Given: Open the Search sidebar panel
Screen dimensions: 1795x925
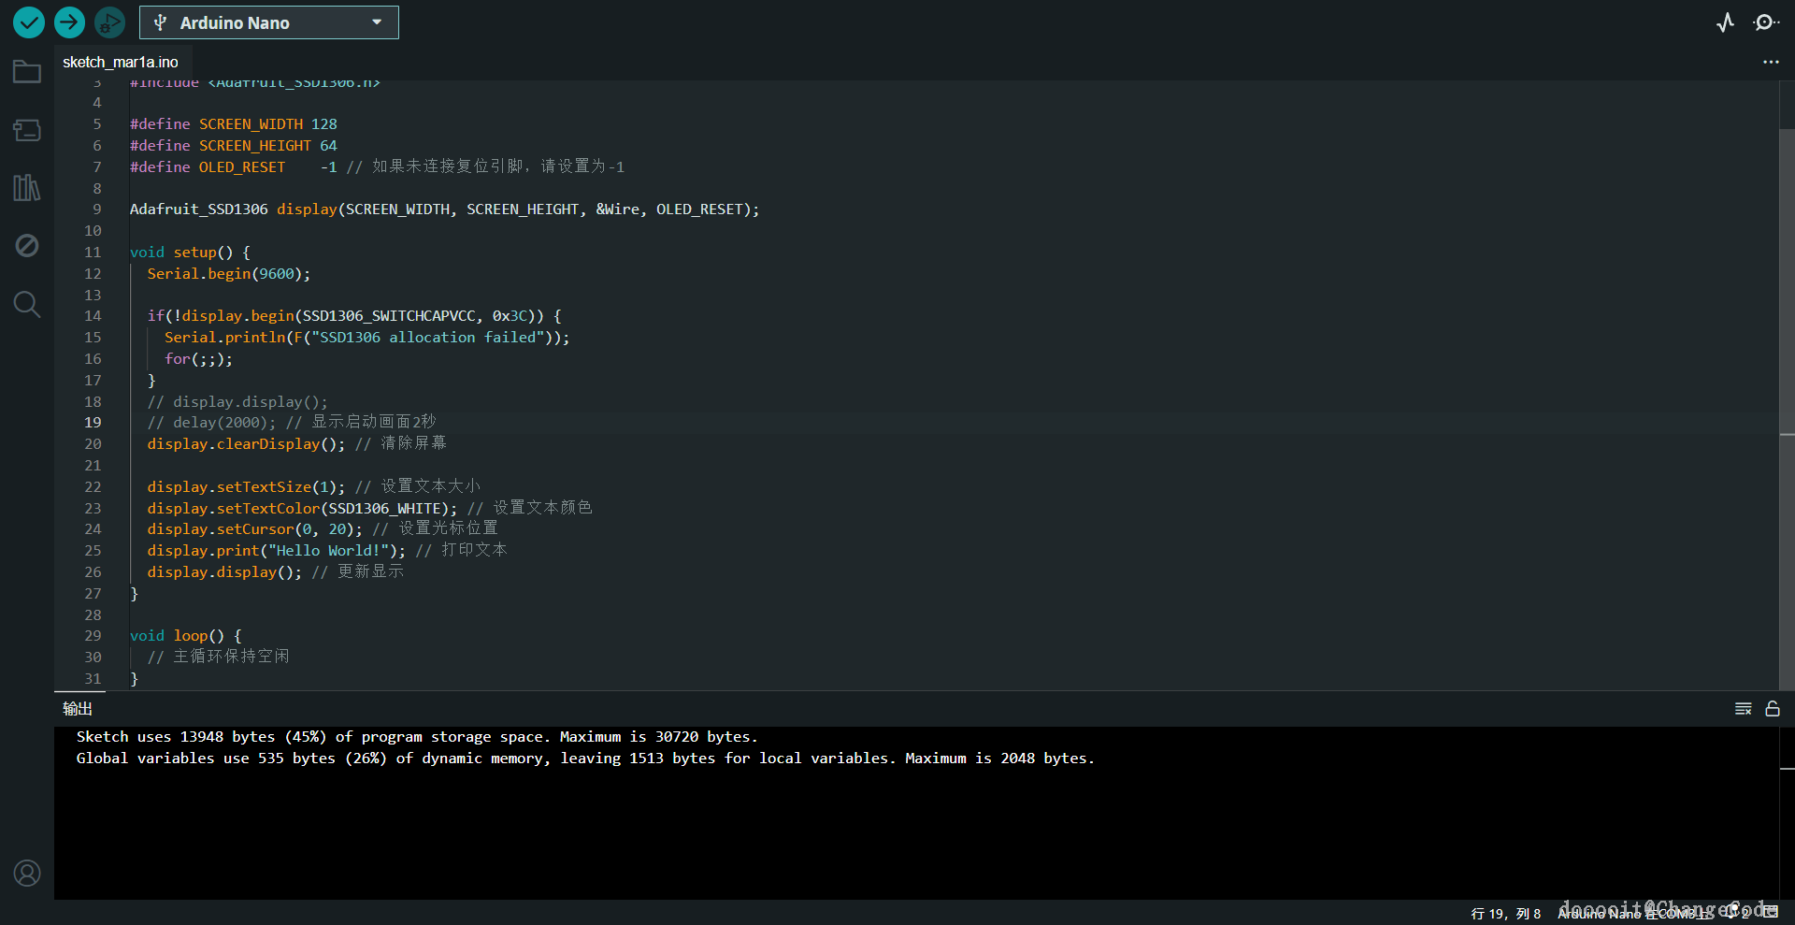Looking at the screenshot, I should (x=27, y=304).
